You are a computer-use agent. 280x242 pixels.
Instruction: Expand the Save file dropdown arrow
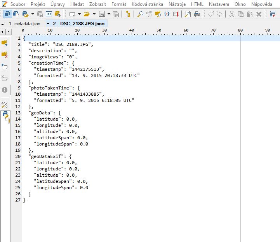point(109,14)
